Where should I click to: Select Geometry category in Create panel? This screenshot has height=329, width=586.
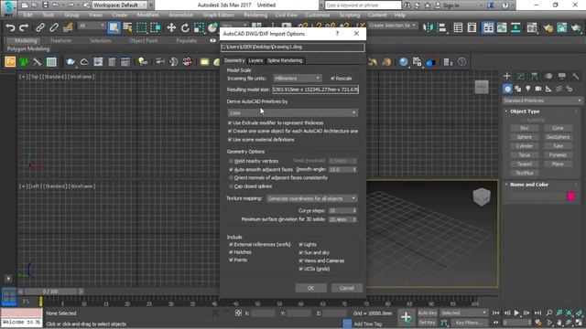point(507,89)
